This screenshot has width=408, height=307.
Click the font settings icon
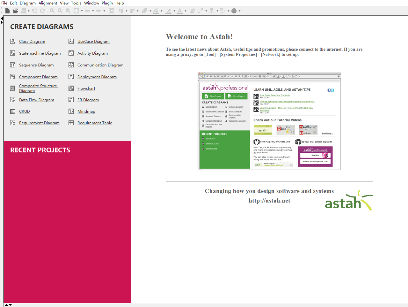[x=193, y=11]
